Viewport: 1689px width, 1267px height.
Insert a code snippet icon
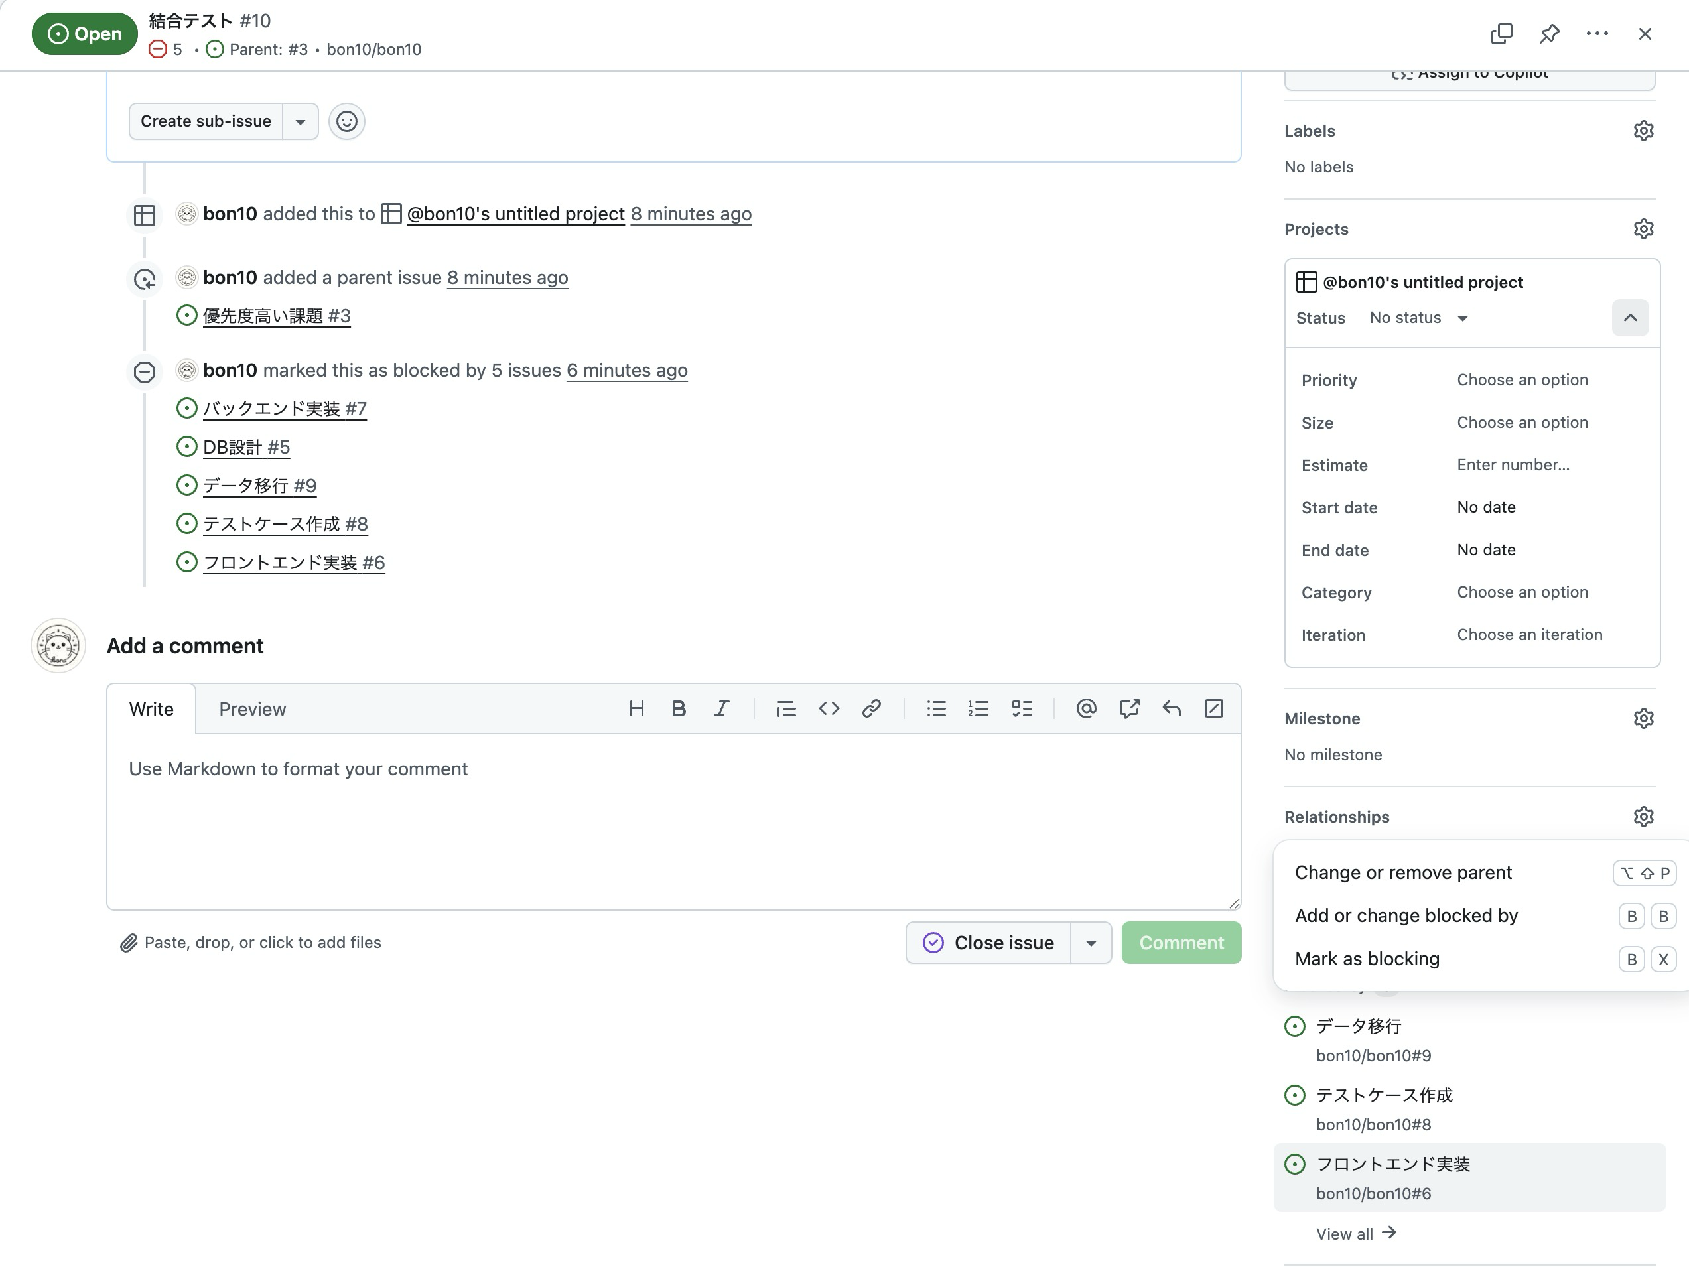pos(829,708)
